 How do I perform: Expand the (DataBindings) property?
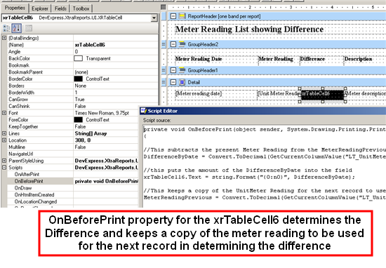4,38
